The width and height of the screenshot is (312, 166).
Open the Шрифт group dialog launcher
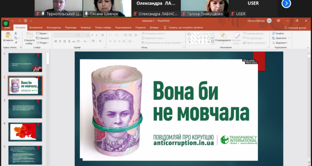click(105, 47)
